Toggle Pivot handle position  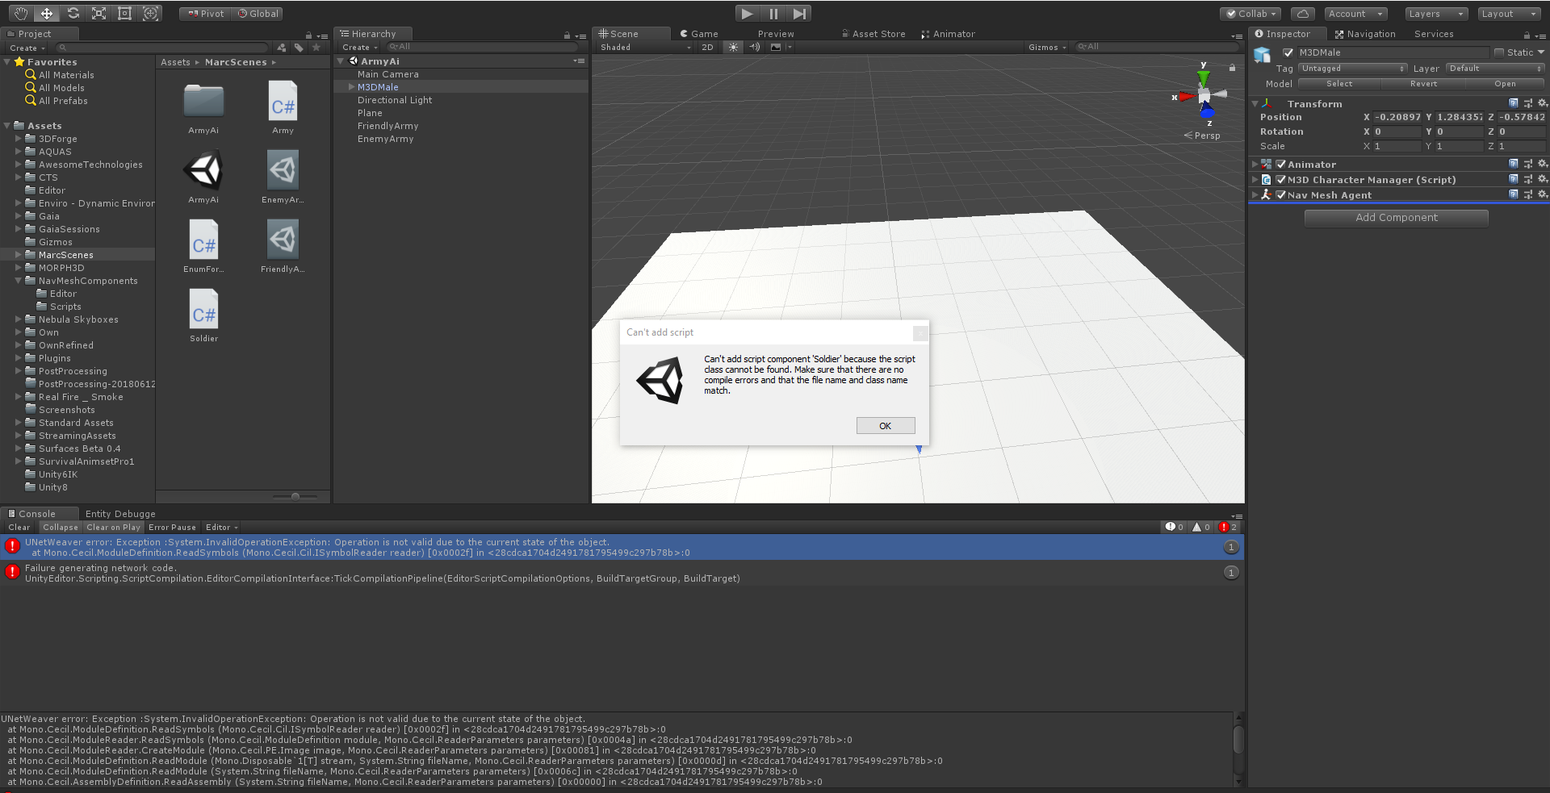tap(205, 14)
